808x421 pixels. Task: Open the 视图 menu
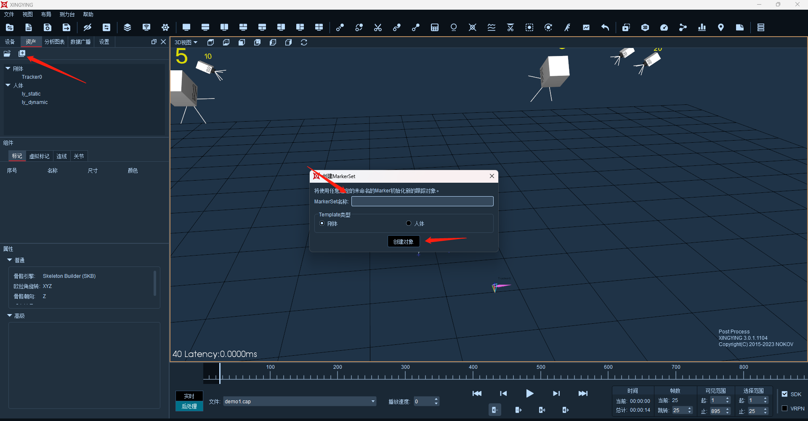[28, 14]
